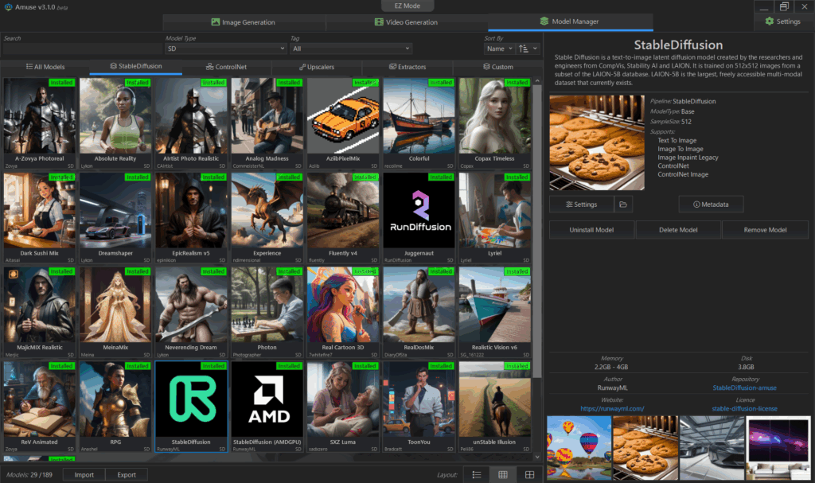Select the Colorful model card
815x483 pixels.
tap(419, 124)
